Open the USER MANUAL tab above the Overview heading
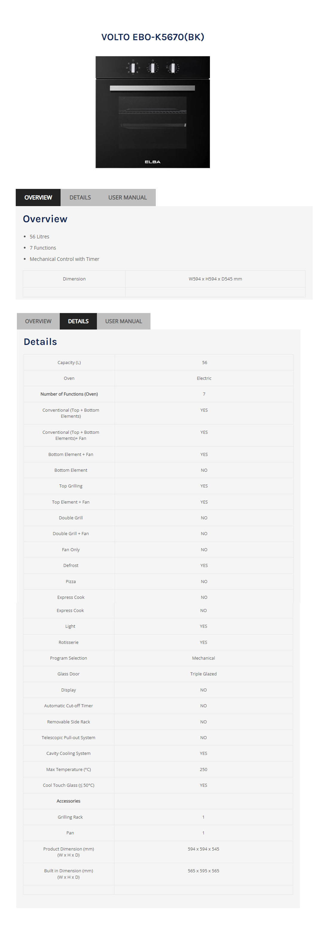The image size is (323, 925). [127, 197]
